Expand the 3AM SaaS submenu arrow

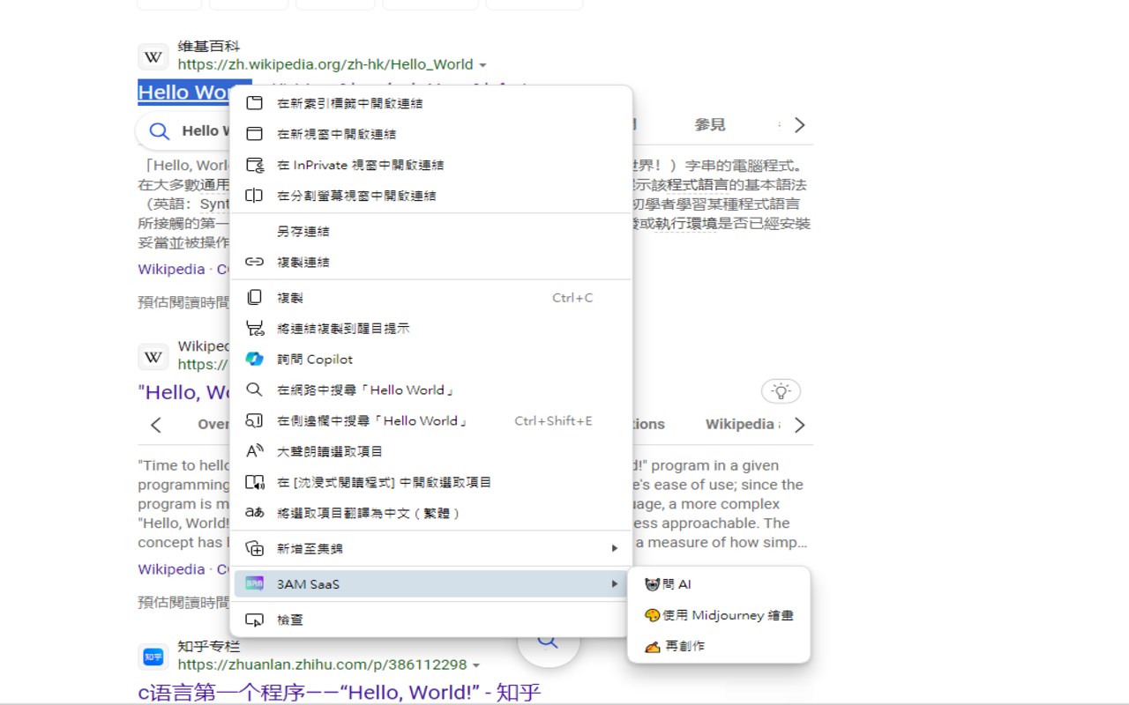point(615,583)
